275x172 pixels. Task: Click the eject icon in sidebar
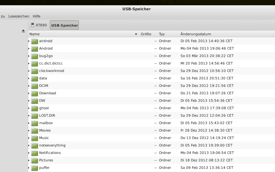(23, 31)
